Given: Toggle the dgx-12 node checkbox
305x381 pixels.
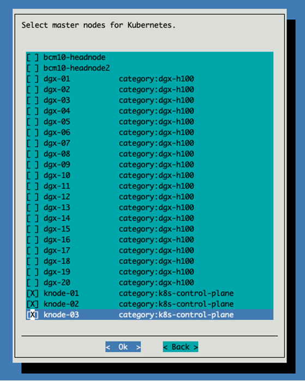Looking at the screenshot, I should click(33, 196).
